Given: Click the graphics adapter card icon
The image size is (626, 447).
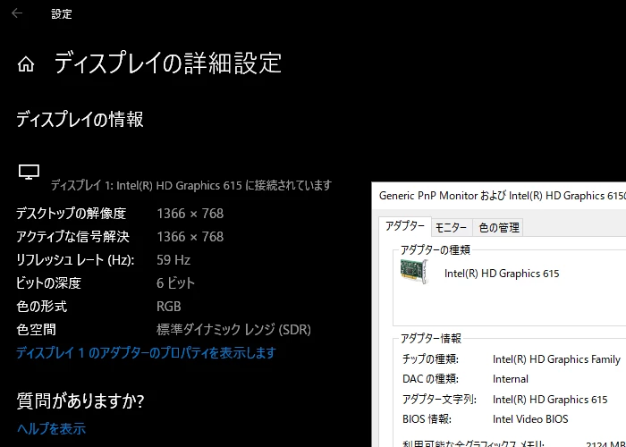Looking at the screenshot, I should point(414,272).
